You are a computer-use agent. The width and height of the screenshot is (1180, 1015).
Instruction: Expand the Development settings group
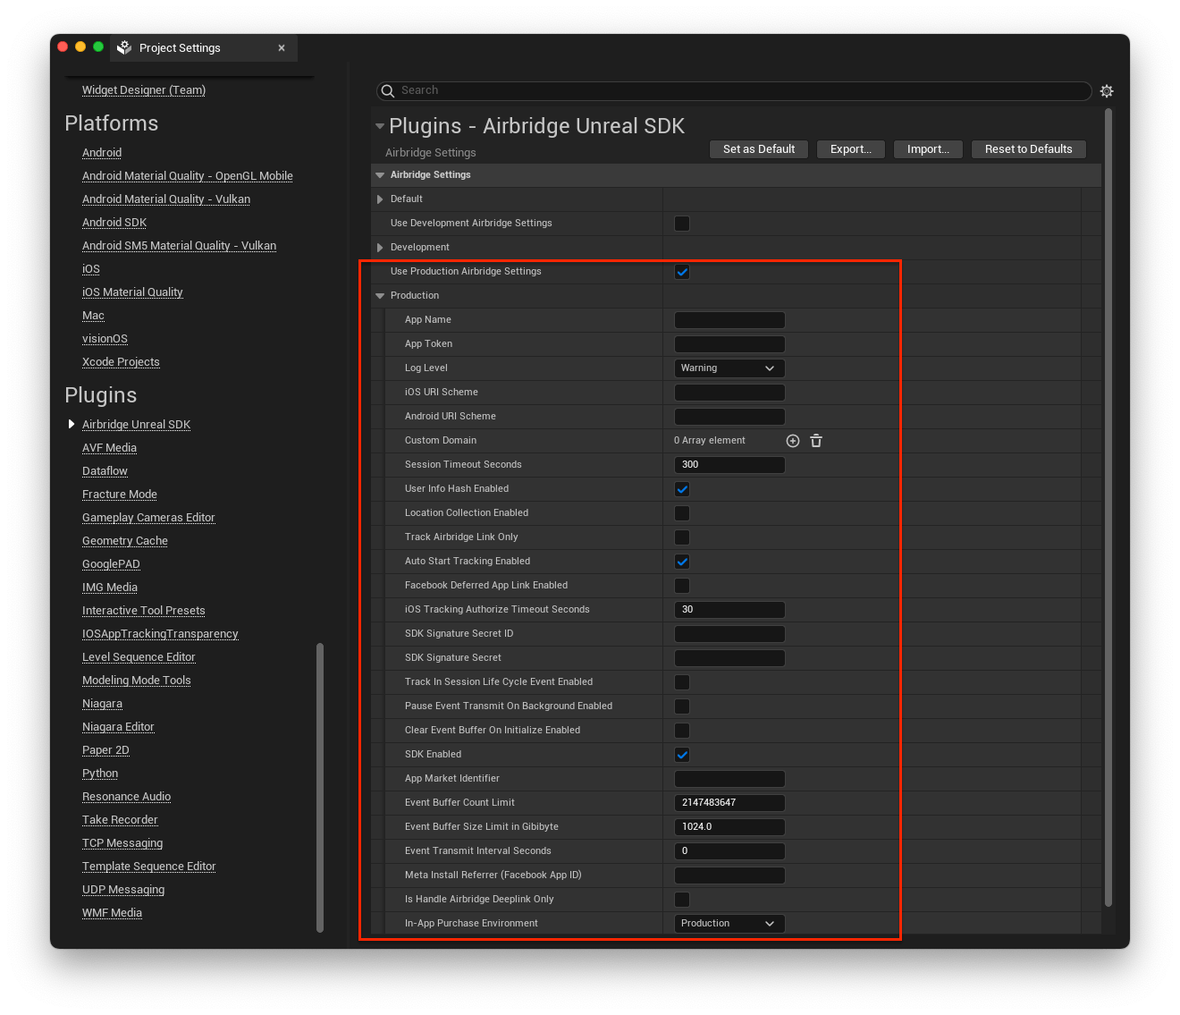click(x=380, y=248)
